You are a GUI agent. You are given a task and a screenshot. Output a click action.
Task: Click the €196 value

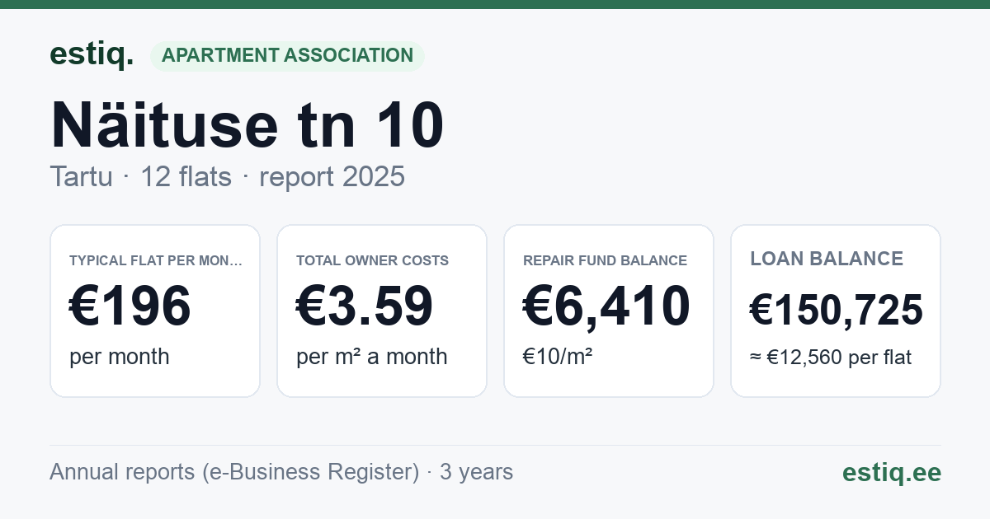click(x=130, y=306)
